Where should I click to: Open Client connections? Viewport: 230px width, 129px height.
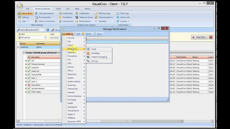45,21
